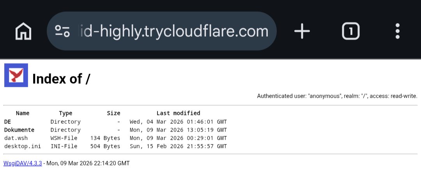Click the WsgiDAV red bird logo
This screenshot has width=421, height=191.
coord(16,75)
